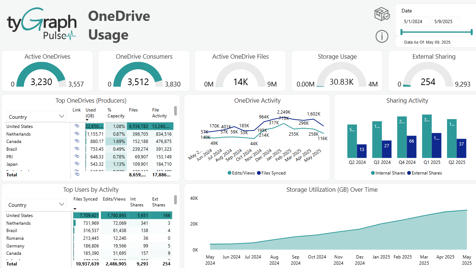Image resolution: width=476 pixels, height=268 pixels.
Task: Click the link icon on the Brazil row
Action: 77,149
